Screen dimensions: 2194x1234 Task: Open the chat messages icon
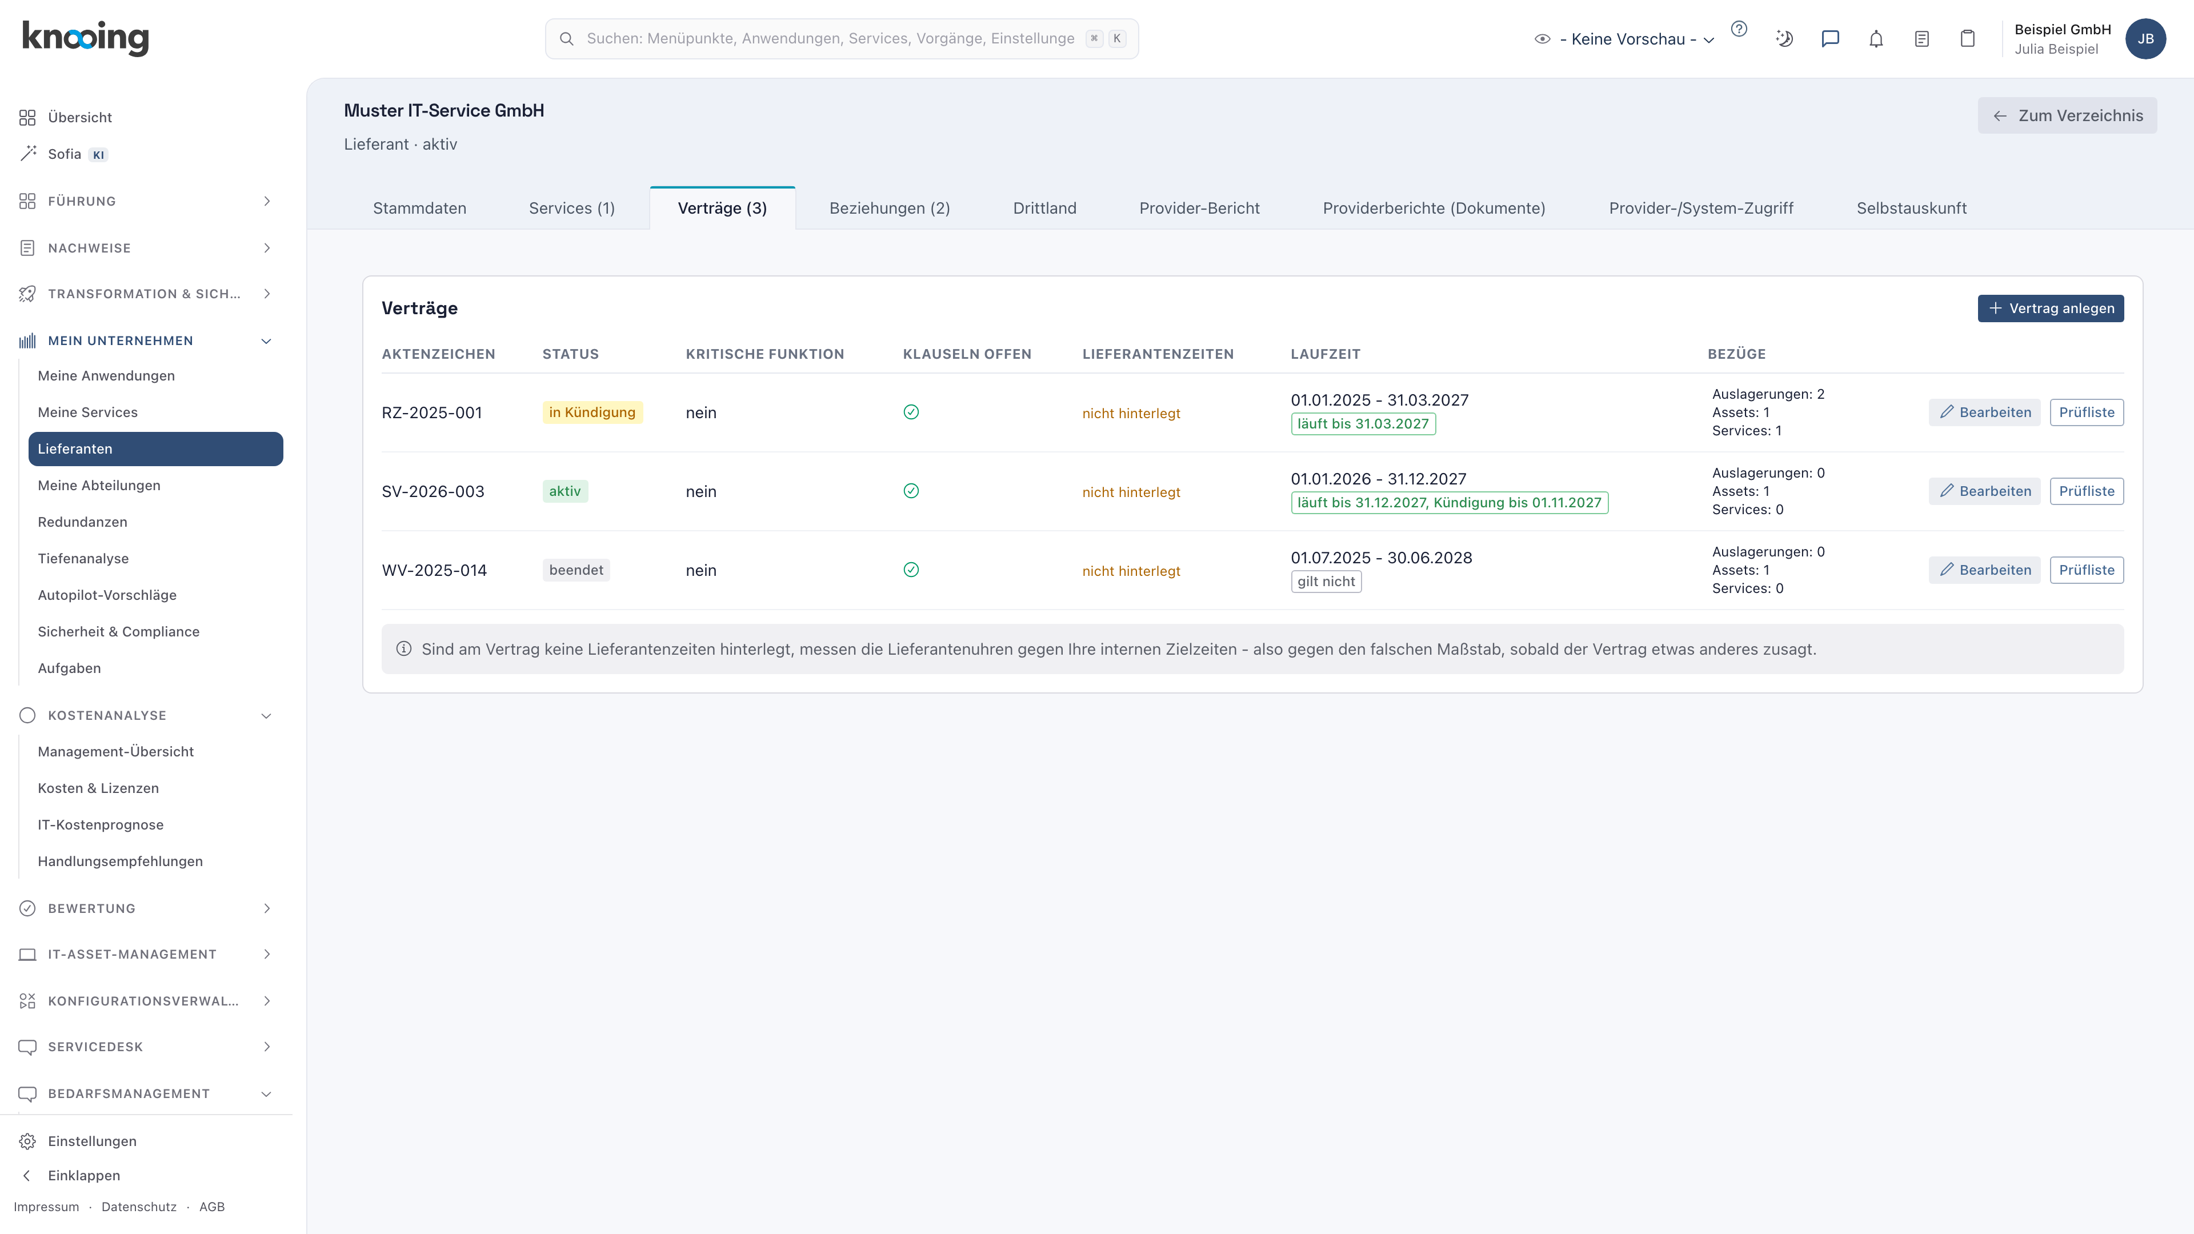(1830, 38)
